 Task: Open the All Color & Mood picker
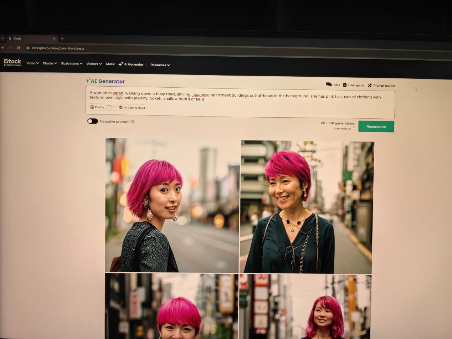coord(132,108)
